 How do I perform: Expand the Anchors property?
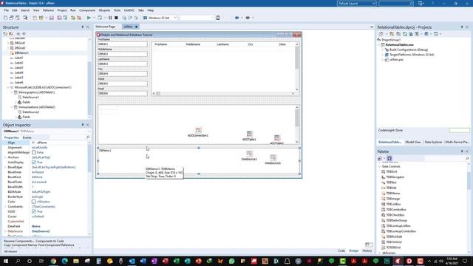pos(5,157)
